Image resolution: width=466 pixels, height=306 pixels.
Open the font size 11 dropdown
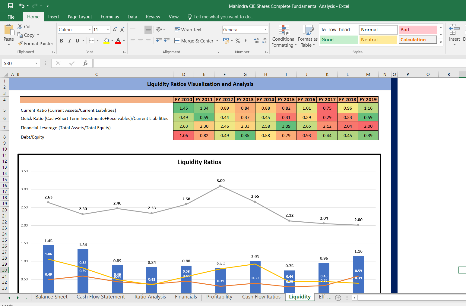(108, 30)
